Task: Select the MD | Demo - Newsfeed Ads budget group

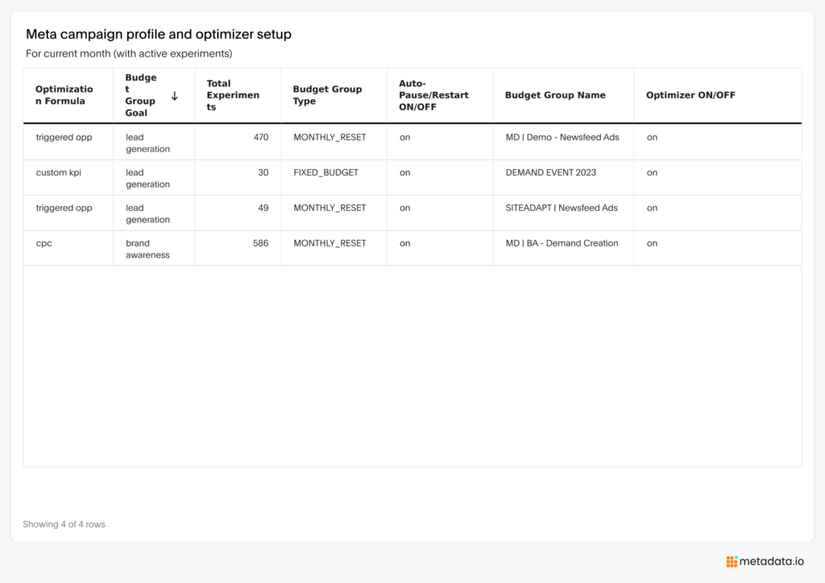Action: pos(562,137)
